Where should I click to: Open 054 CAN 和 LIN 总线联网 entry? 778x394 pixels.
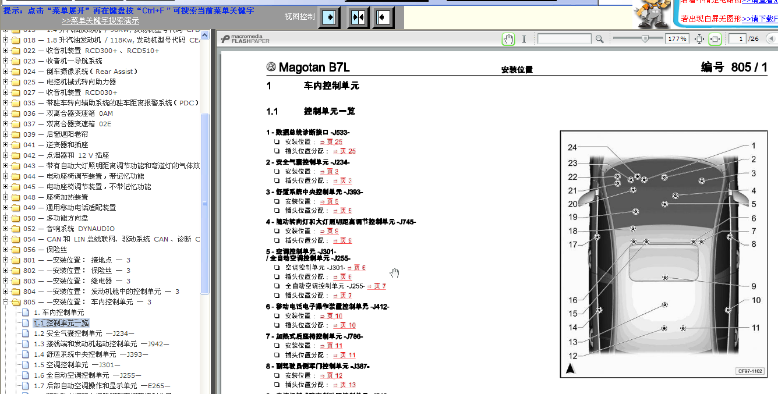111,239
